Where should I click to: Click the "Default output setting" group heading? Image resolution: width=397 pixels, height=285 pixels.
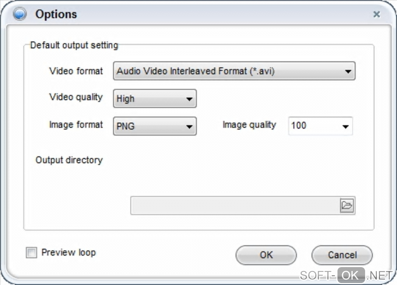point(74,45)
